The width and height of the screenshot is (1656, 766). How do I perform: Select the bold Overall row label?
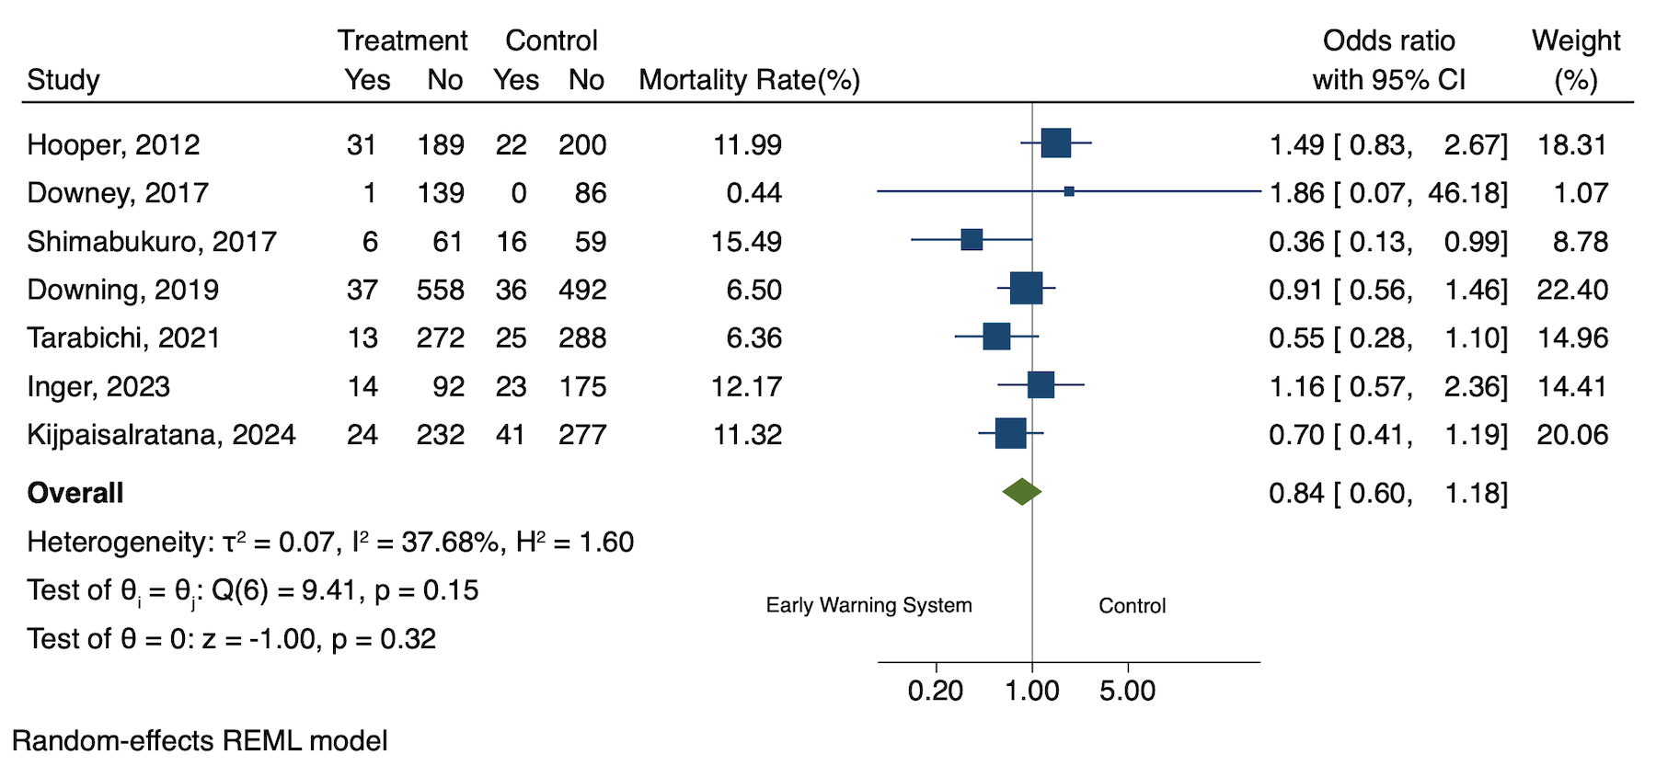(75, 493)
